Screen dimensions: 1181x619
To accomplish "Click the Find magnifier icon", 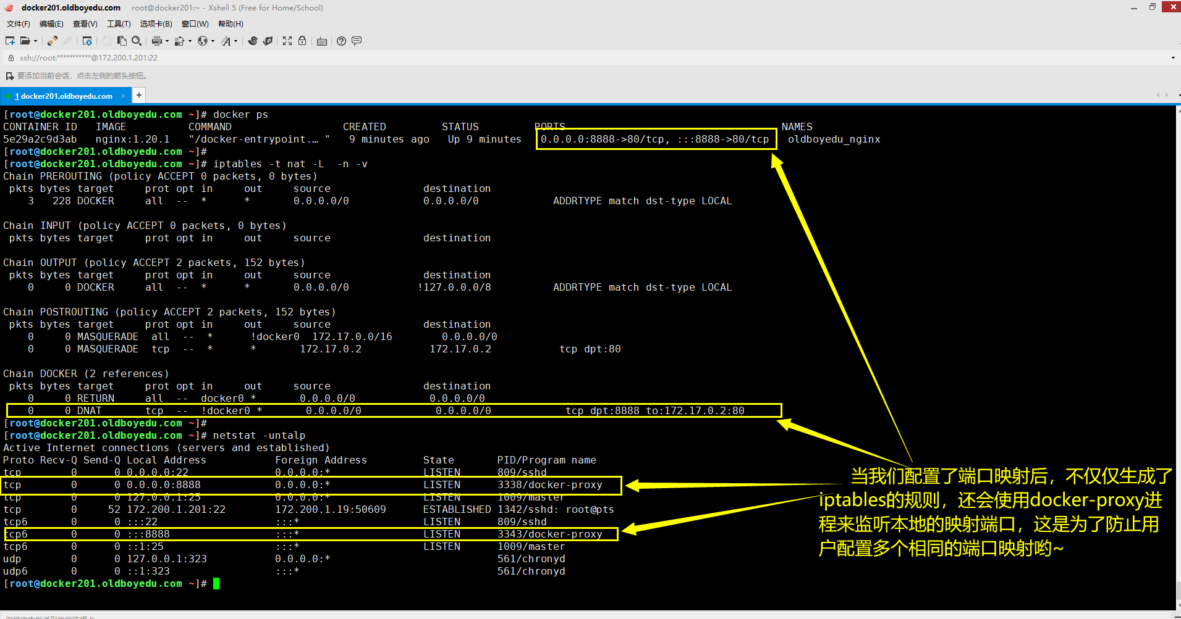I will tap(137, 41).
